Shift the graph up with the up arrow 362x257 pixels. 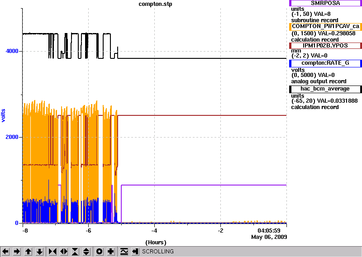tap(28, 251)
